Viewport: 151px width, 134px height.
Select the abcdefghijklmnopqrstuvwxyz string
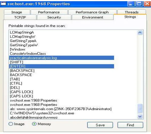[62, 117]
